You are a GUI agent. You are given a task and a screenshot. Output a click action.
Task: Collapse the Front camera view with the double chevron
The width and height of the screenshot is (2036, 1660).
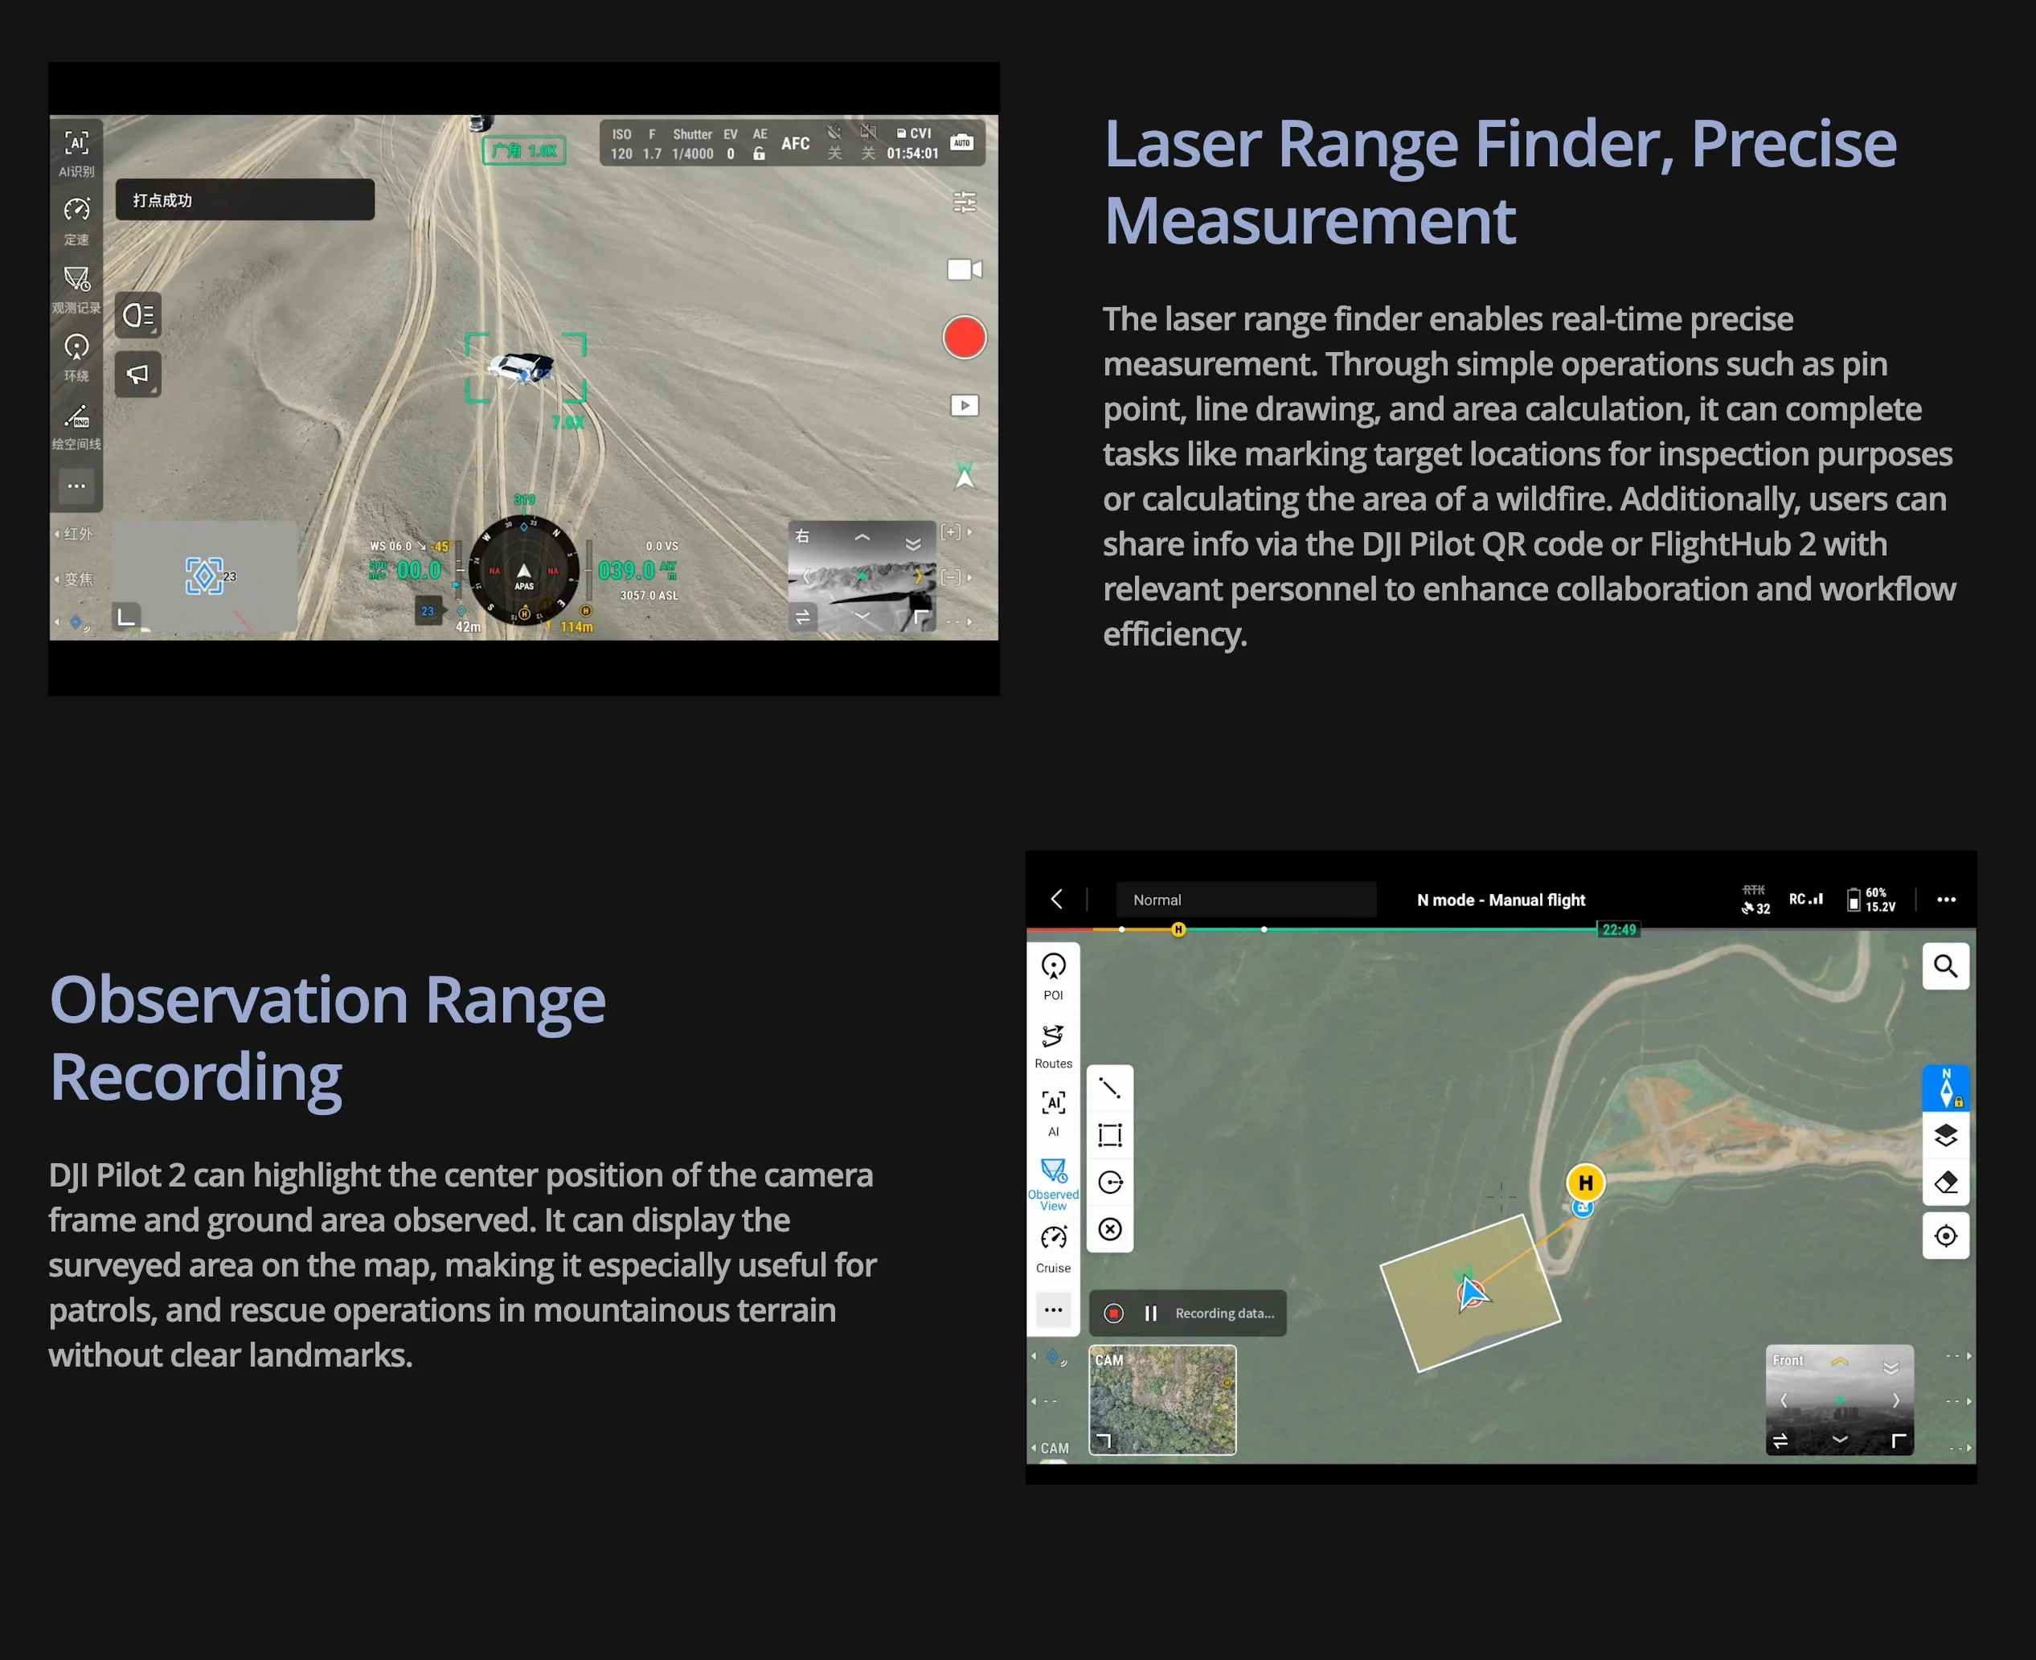tap(1890, 1367)
